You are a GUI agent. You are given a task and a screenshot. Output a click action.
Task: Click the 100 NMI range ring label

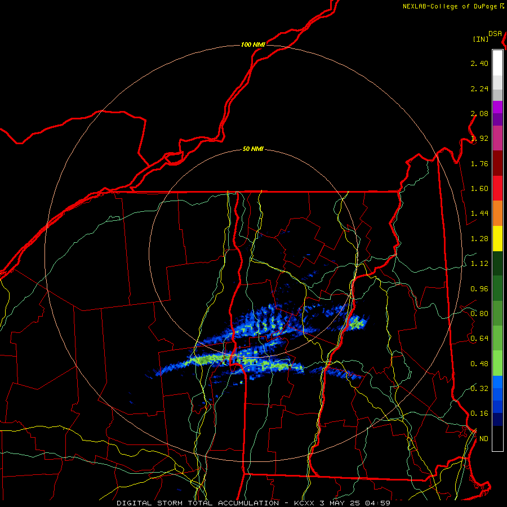click(x=253, y=45)
